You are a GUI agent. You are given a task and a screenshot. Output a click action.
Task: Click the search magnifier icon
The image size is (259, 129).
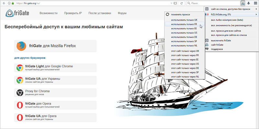(189, 3)
